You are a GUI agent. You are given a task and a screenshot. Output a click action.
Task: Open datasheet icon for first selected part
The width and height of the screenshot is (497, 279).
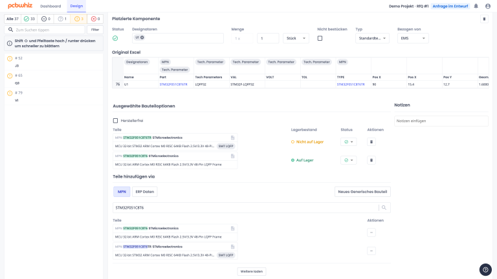coord(232,138)
